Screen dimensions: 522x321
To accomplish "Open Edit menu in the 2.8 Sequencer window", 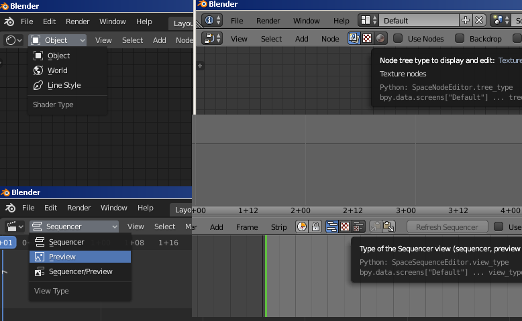I will coord(50,208).
